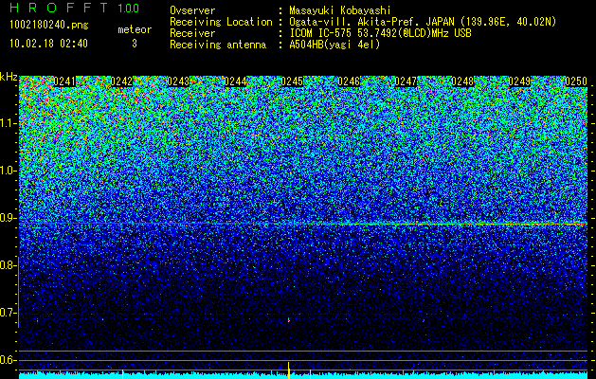Viewport: 596px width, 379px height.
Task: Click the Ovserver field label
Action: point(192,10)
